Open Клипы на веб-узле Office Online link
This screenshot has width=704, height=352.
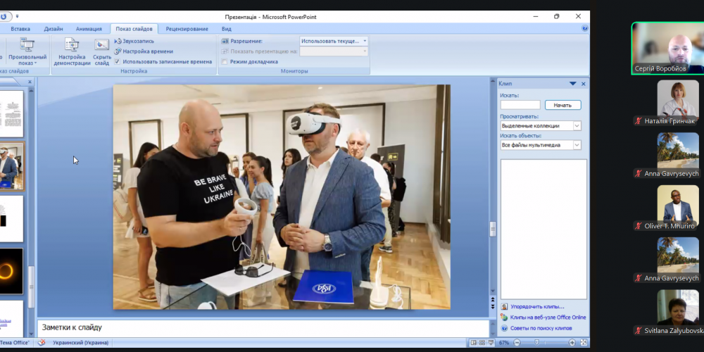[x=547, y=318]
